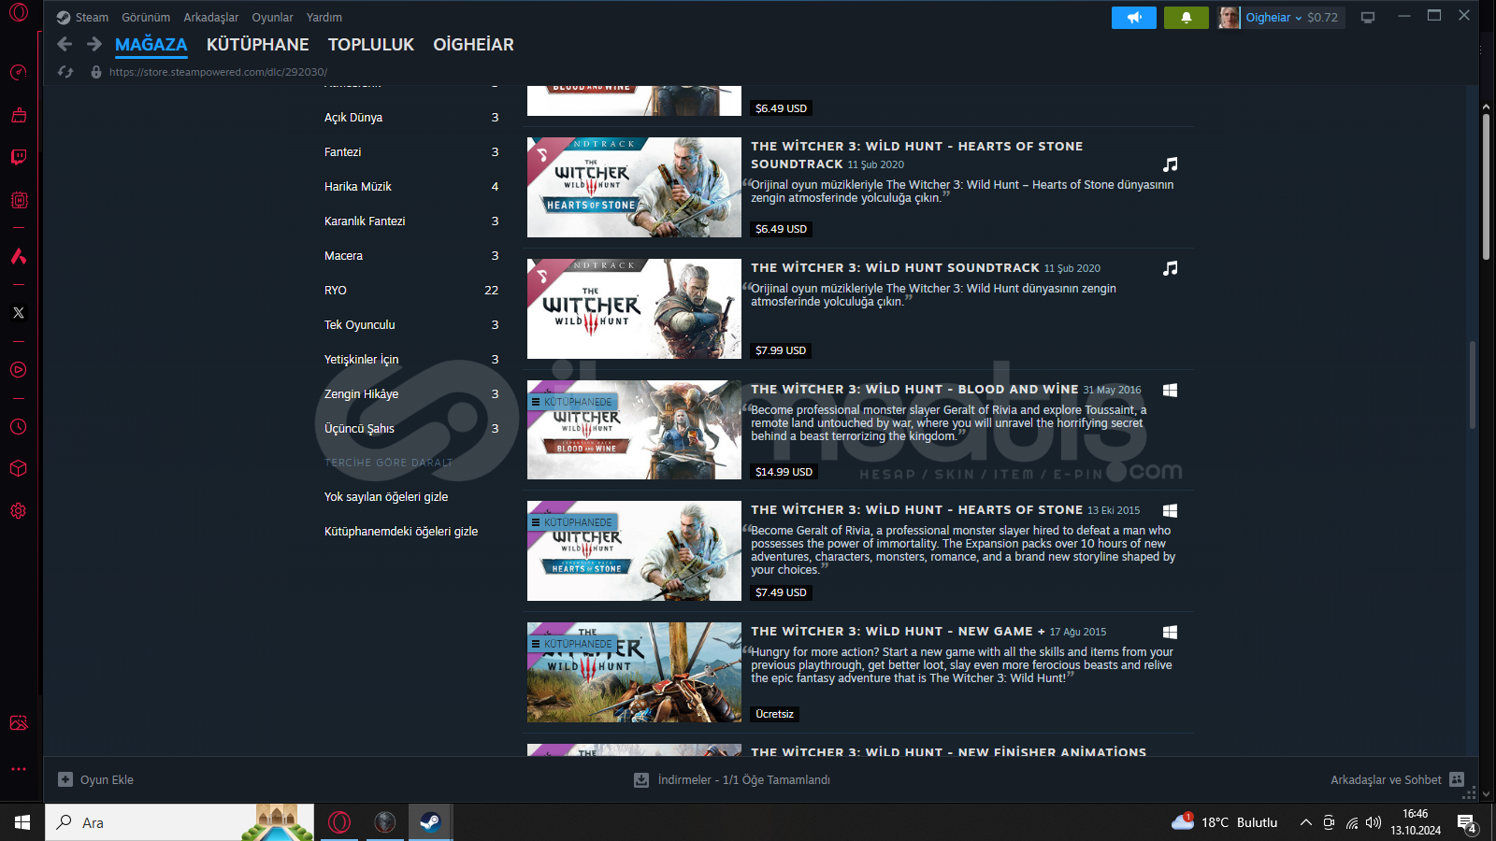Viewport: 1496px width, 841px height.
Task: Open 'Wild Hunt Soundtrack' title link
Action: coord(896,268)
